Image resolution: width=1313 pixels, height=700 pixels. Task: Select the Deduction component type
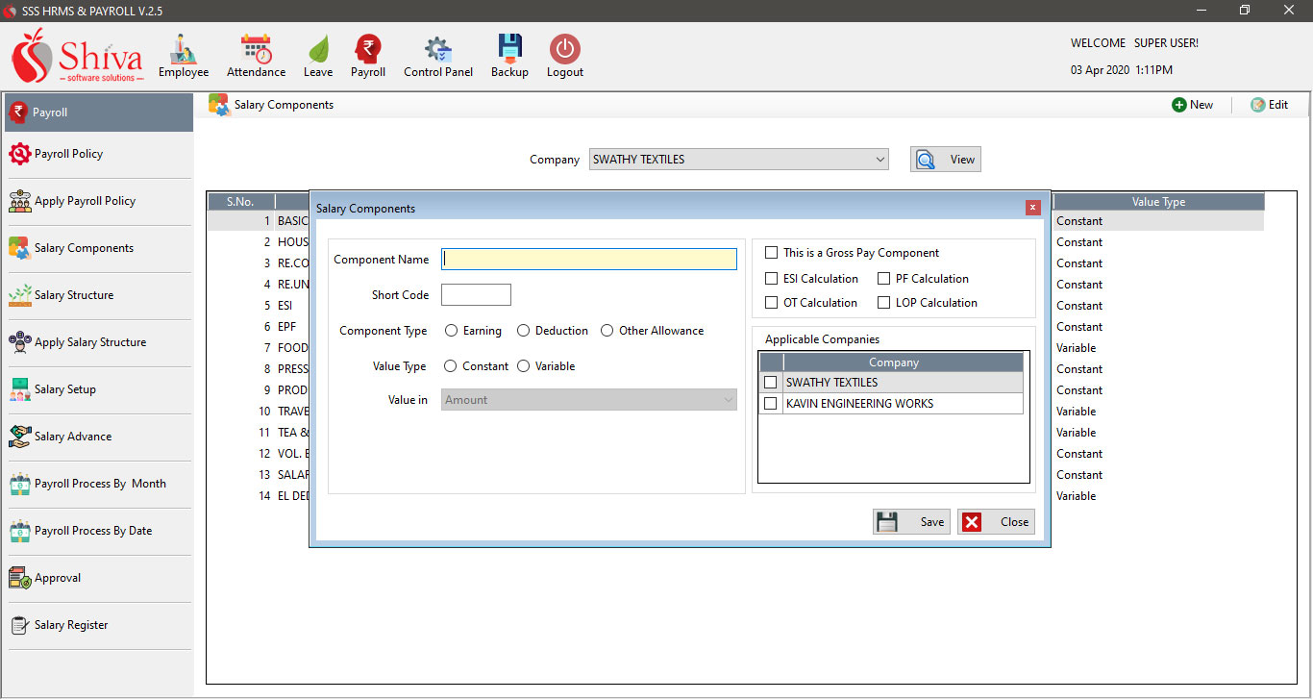tap(526, 330)
